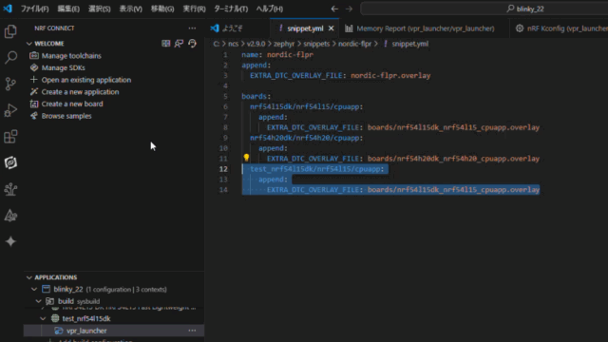Collapse the APPLICATIONS section
The width and height of the screenshot is (608, 342).
click(x=29, y=277)
